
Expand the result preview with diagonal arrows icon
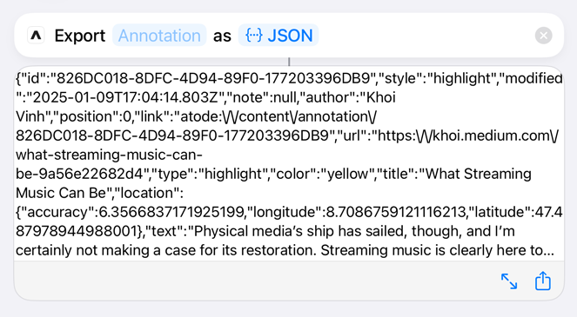(x=509, y=281)
